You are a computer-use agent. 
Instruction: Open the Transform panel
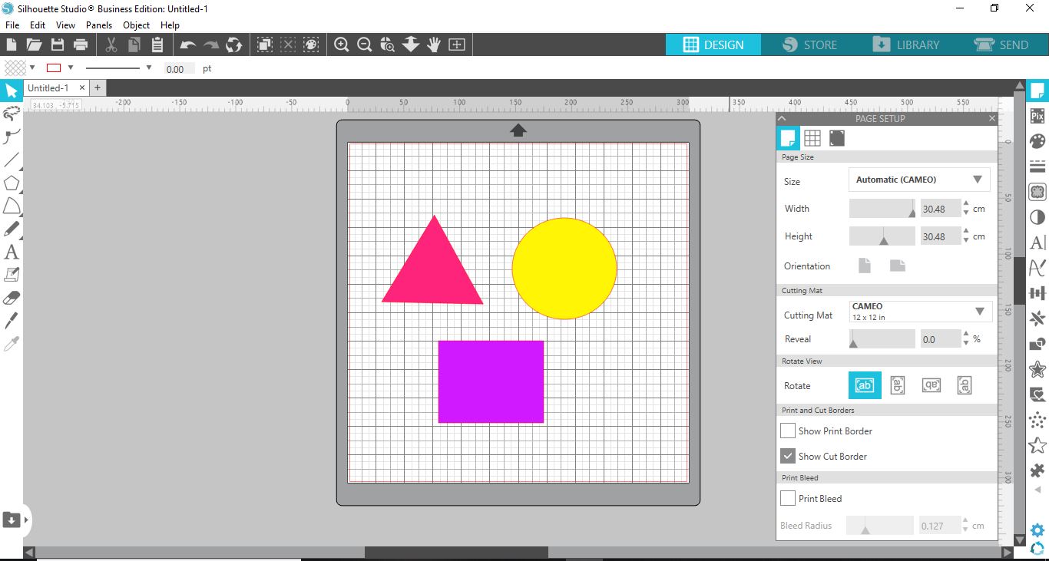[x=1037, y=292]
